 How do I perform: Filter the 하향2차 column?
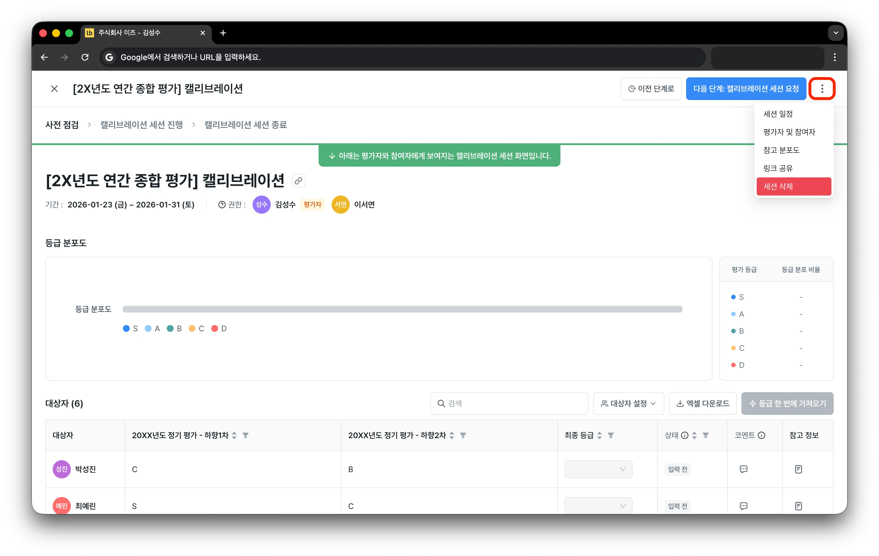coord(463,435)
